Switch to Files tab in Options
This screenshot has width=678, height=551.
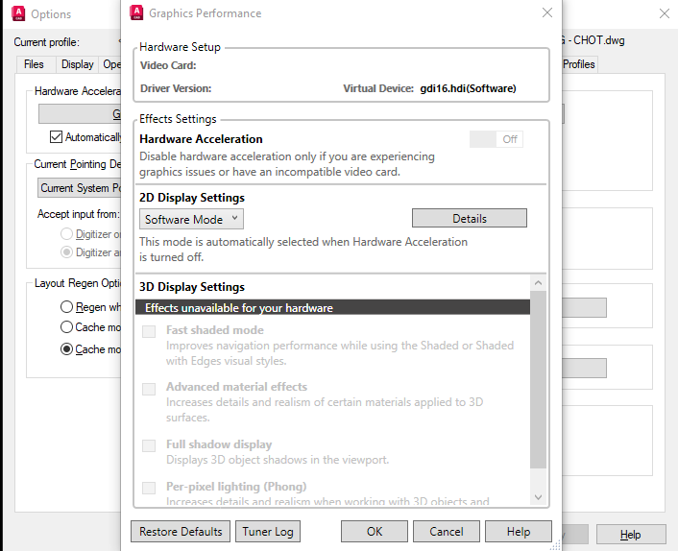[x=34, y=64]
